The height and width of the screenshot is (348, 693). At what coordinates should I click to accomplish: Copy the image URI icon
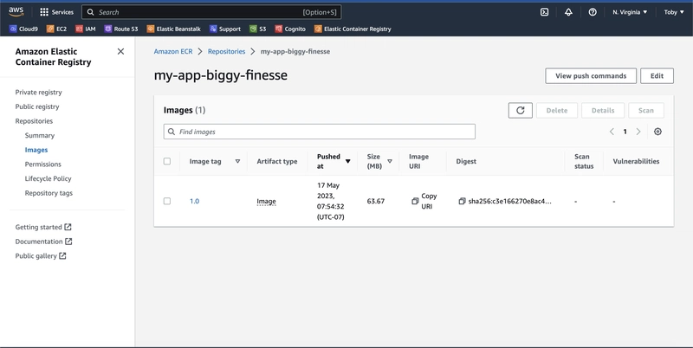(x=415, y=201)
